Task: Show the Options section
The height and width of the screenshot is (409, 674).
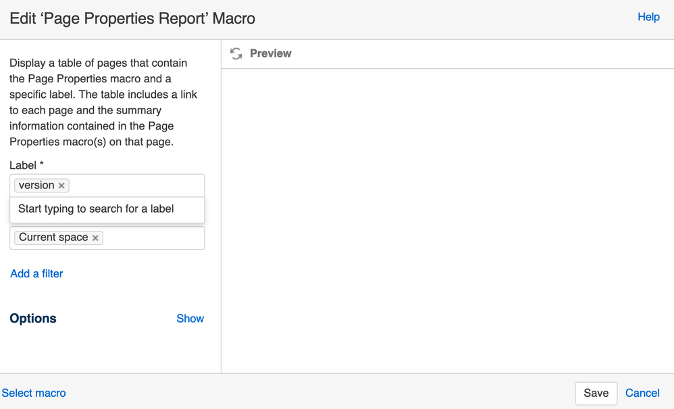Action: [x=190, y=319]
